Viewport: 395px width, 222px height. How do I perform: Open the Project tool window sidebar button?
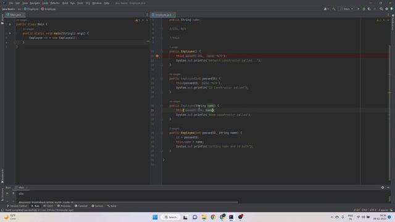click(x=2, y=19)
